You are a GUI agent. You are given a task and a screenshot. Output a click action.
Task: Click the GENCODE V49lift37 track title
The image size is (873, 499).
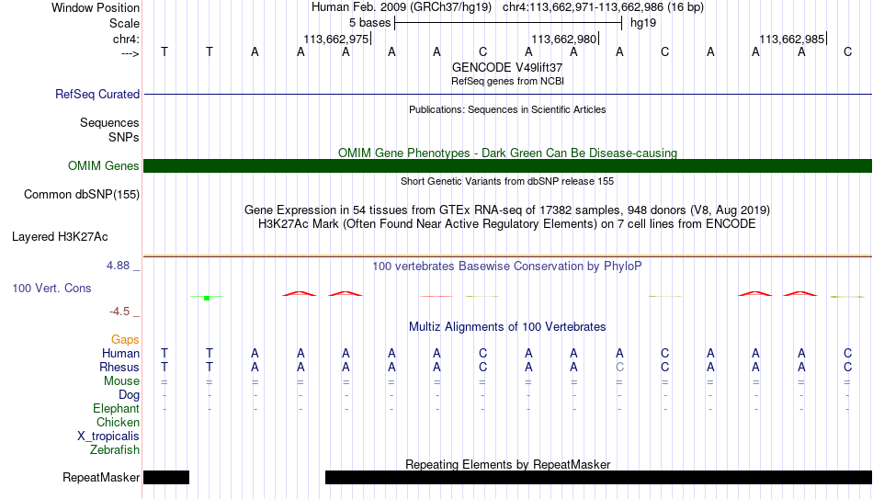pyautogui.click(x=507, y=67)
